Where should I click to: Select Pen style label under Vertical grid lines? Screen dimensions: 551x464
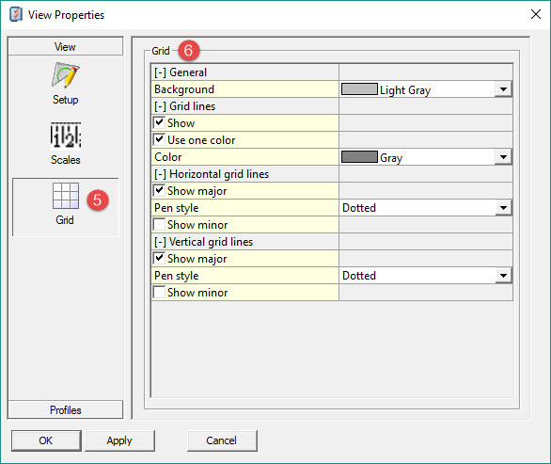(177, 276)
